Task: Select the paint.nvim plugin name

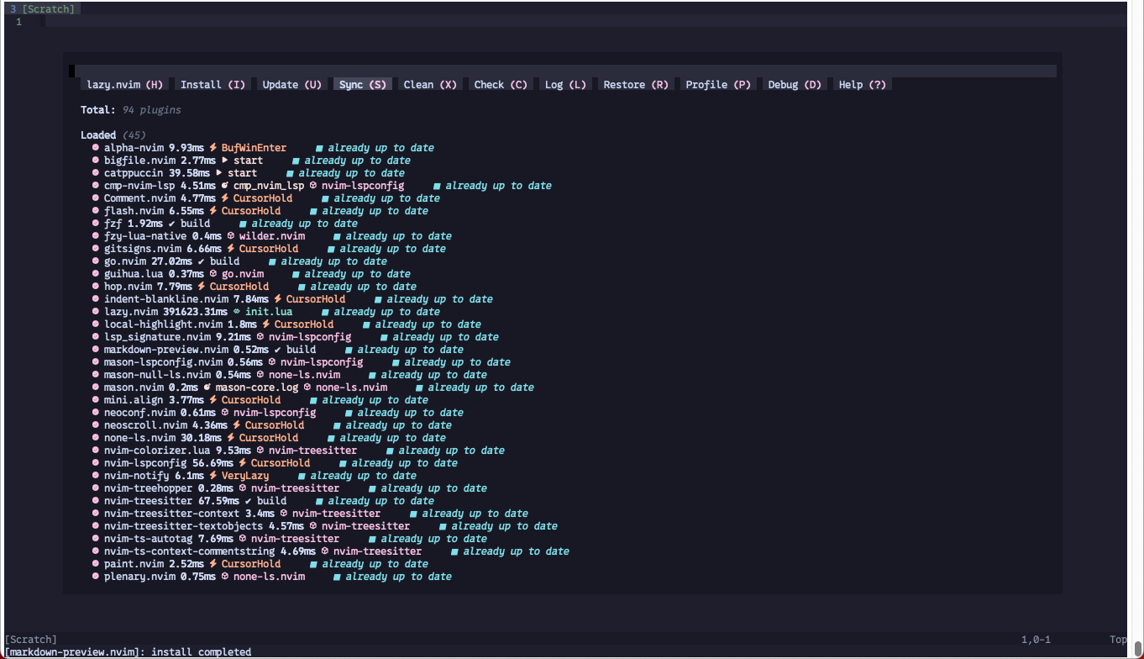Action: click(x=134, y=564)
